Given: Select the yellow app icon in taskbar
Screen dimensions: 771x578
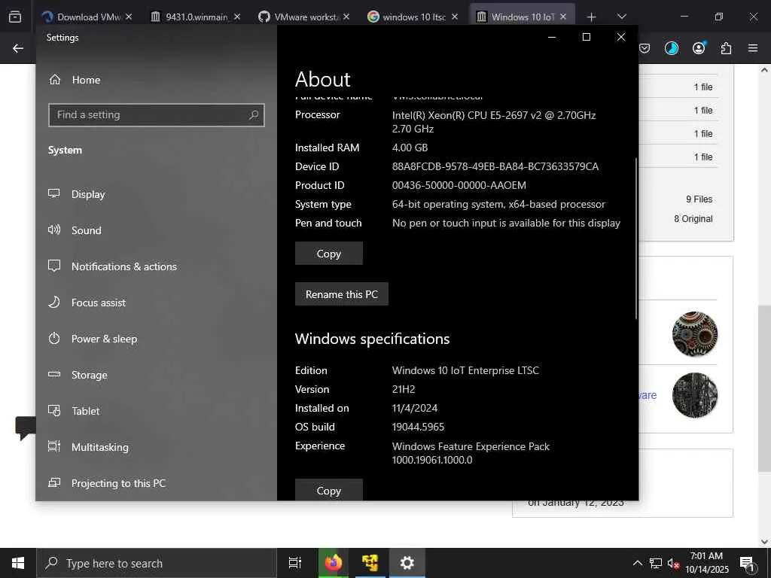Looking at the screenshot, I should coord(370,563).
